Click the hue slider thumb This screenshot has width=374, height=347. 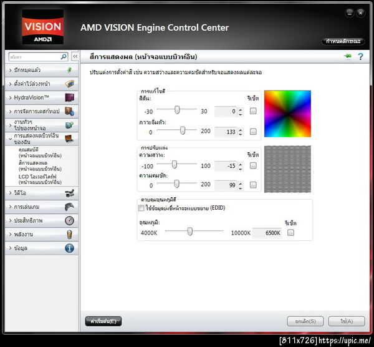coord(177,110)
